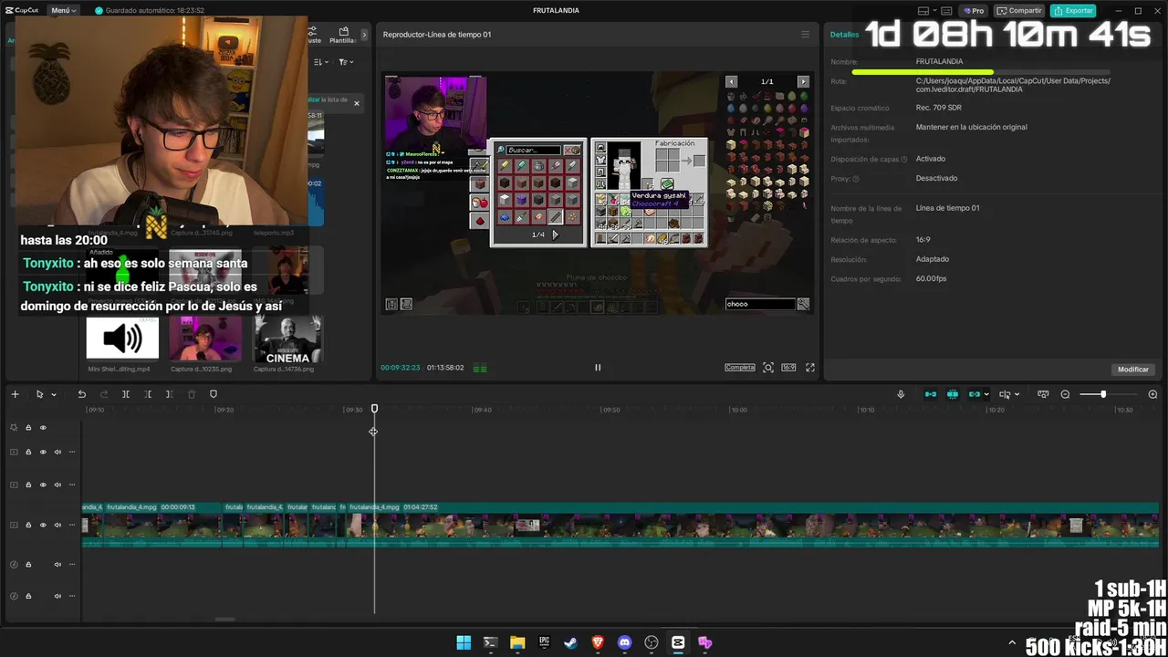Open File Explorer from the taskbar
The image size is (1168, 657).
tap(517, 642)
